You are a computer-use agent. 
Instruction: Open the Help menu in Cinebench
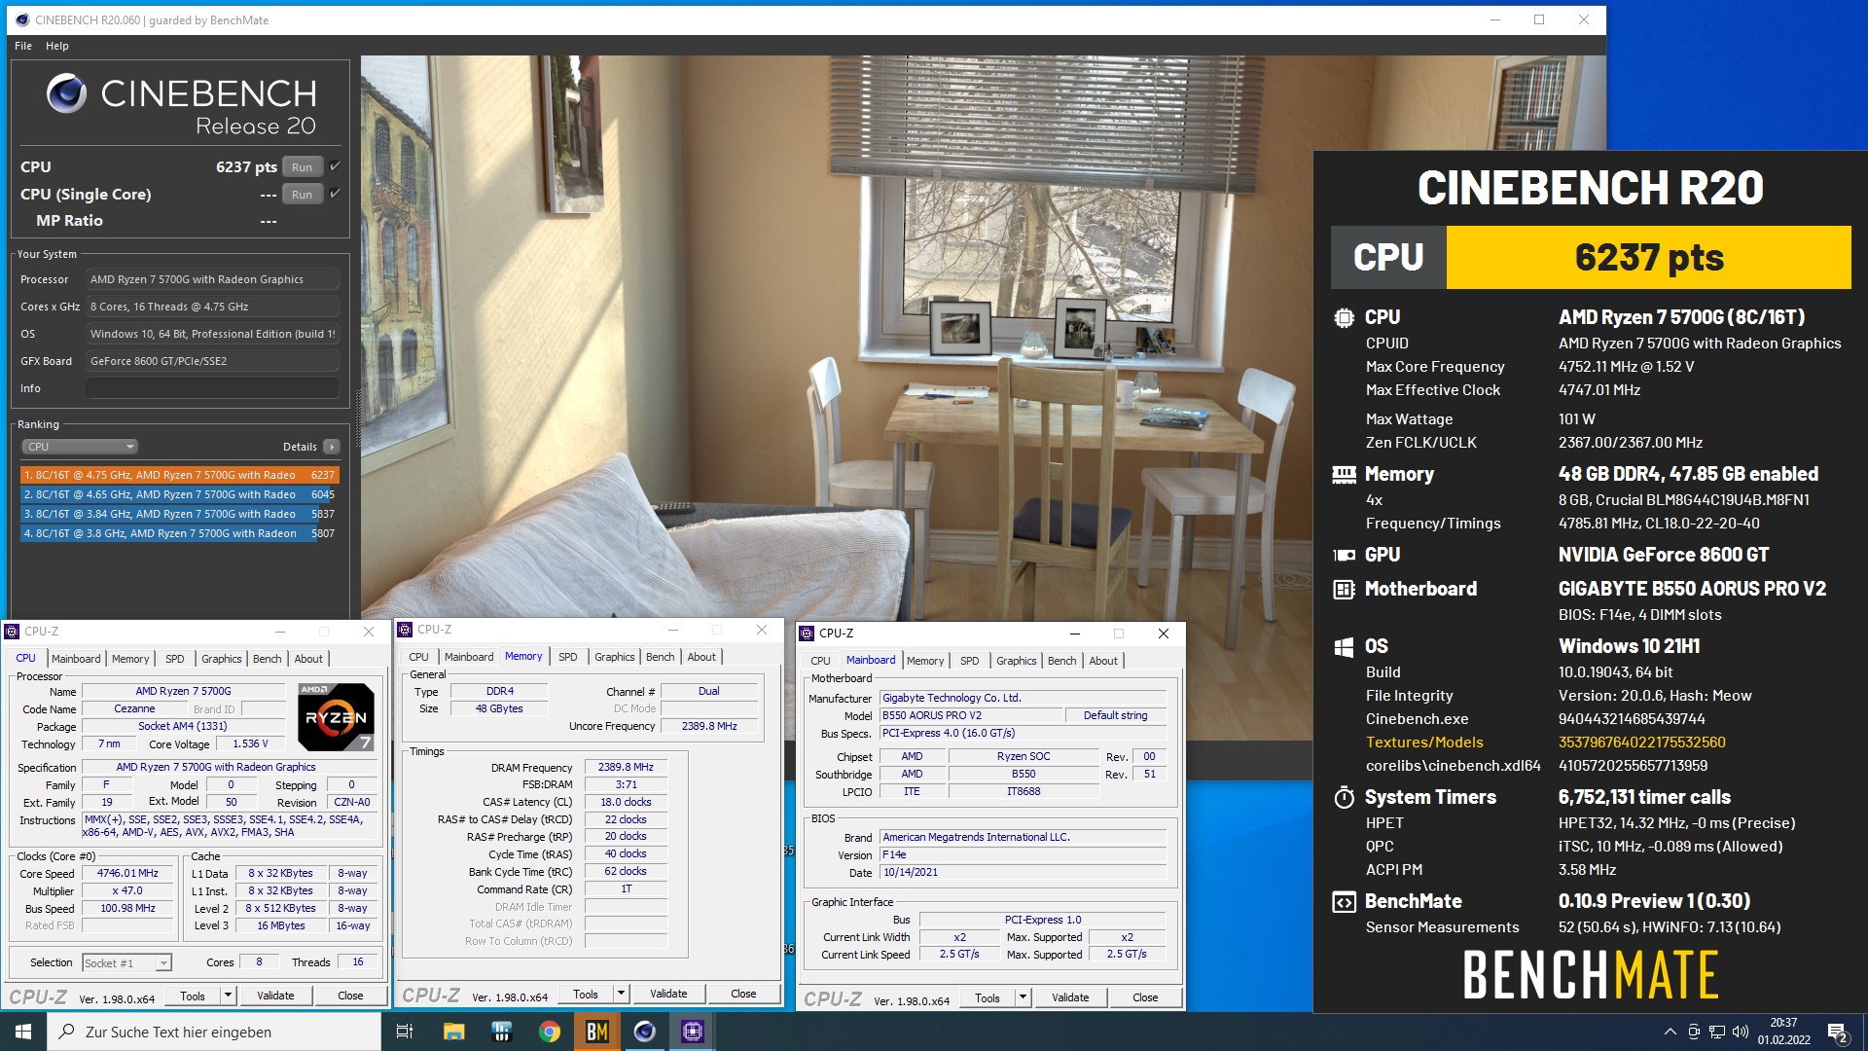pyautogui.click(x=57, y=46)
